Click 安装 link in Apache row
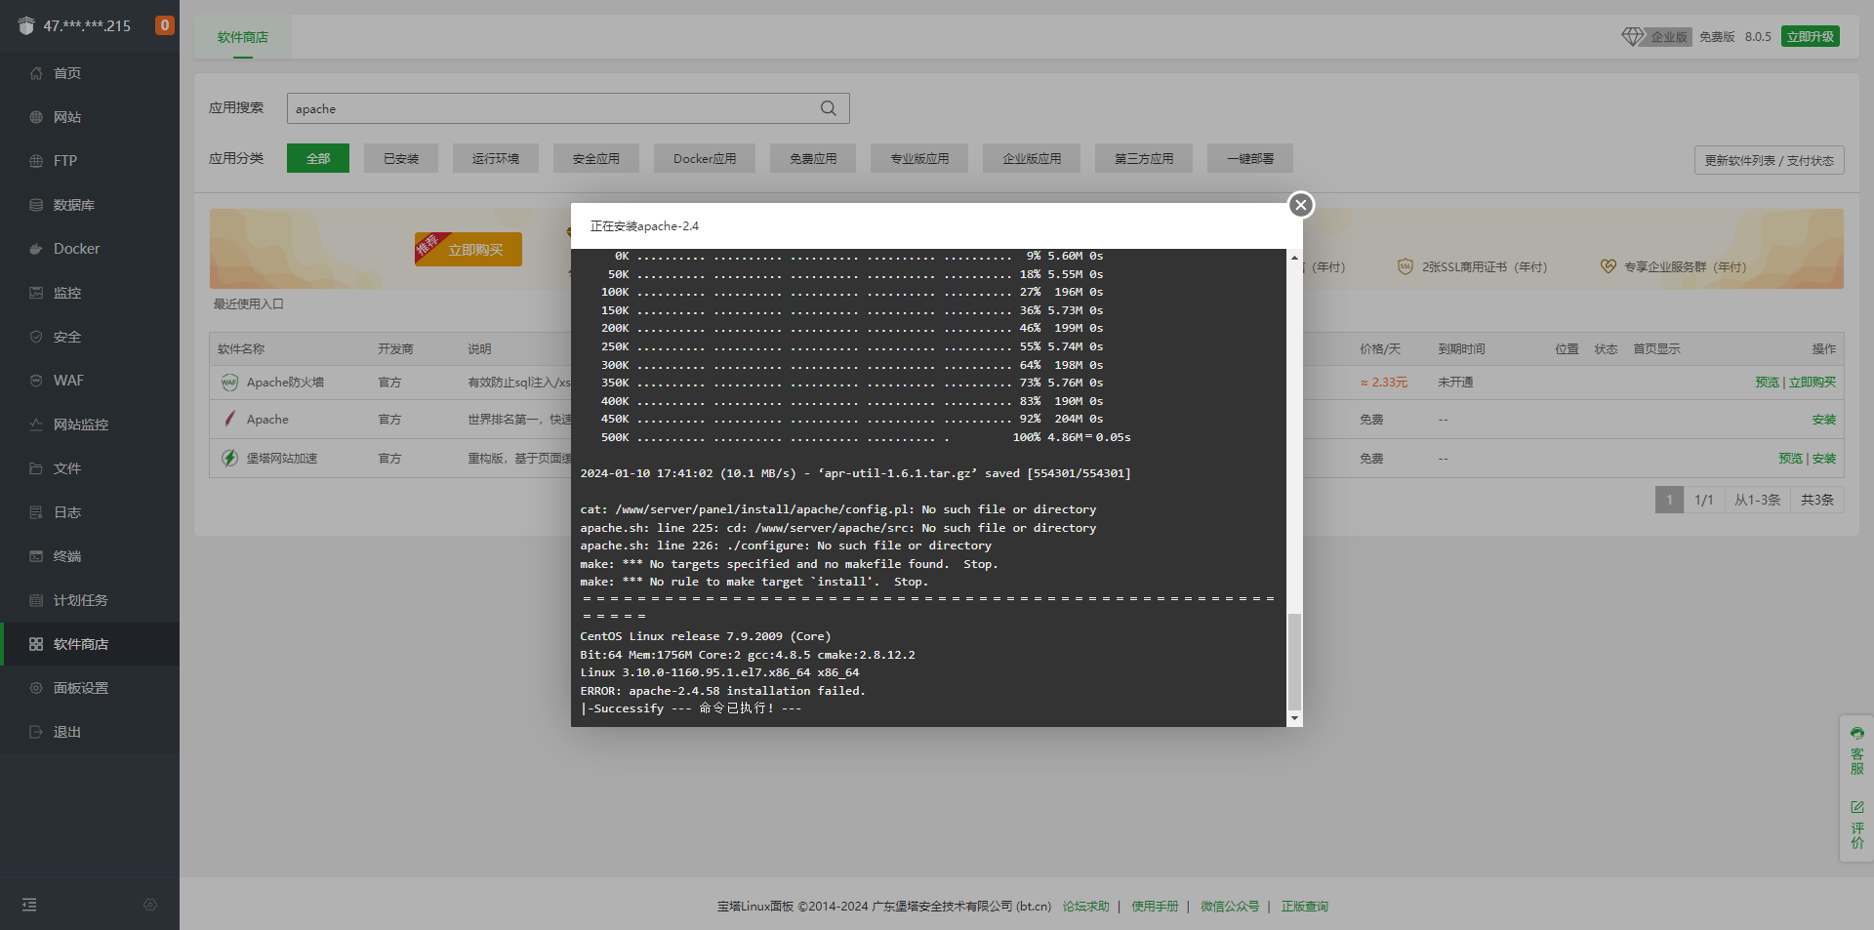The image size is (1874, 930). tap(1824, 420)
